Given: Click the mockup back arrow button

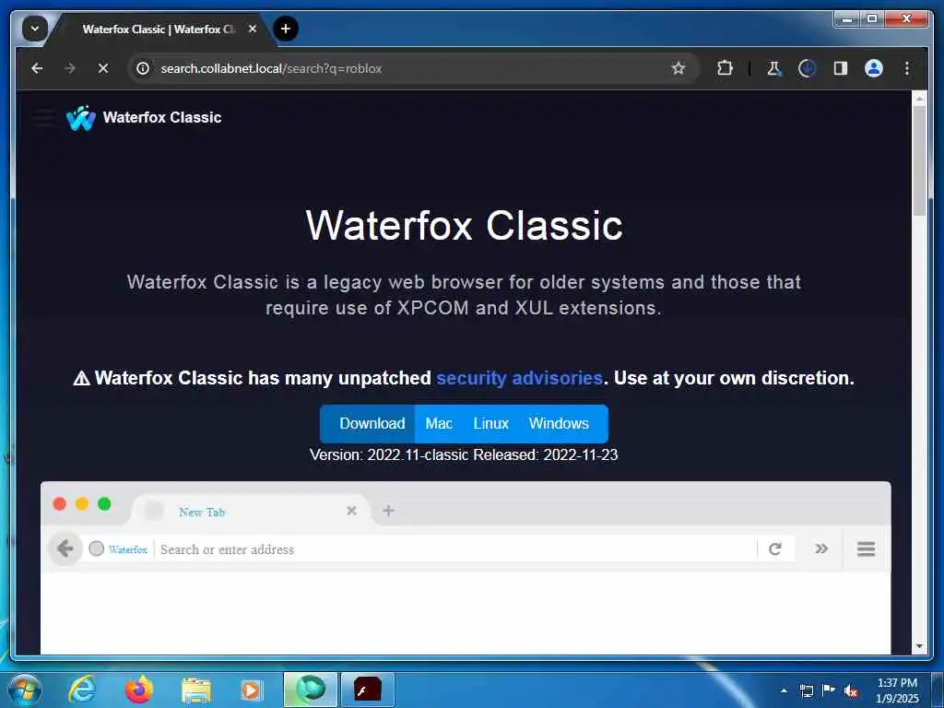Looking at the screenshot, I should (65, 549).
